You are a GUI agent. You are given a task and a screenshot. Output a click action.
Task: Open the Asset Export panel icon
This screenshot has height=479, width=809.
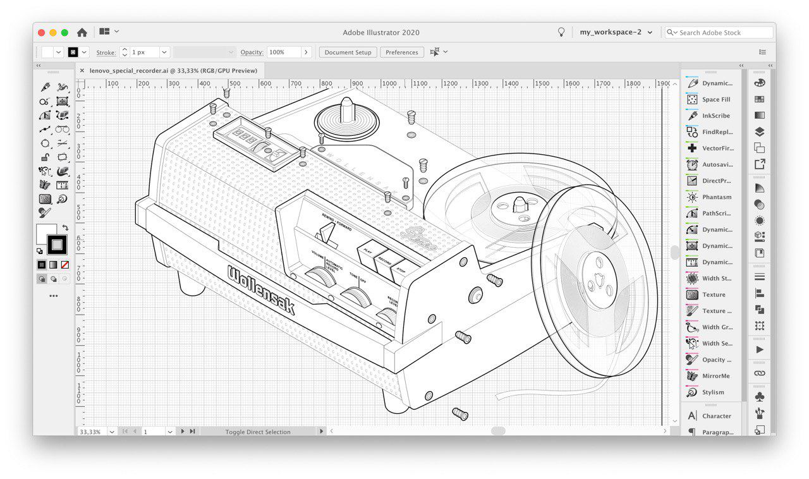[x=759, y=164]
